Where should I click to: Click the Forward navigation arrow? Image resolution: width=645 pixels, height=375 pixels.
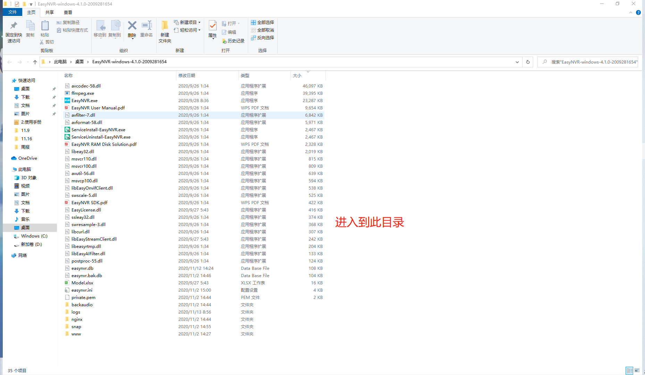pyautogui.click(x=20, y=62)
